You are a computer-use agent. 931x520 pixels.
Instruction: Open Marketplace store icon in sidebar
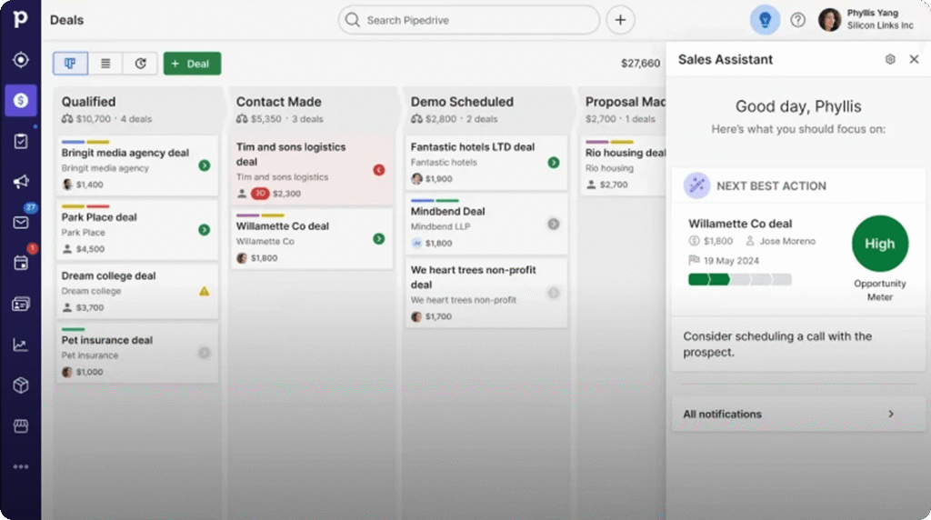coord(21,425)
